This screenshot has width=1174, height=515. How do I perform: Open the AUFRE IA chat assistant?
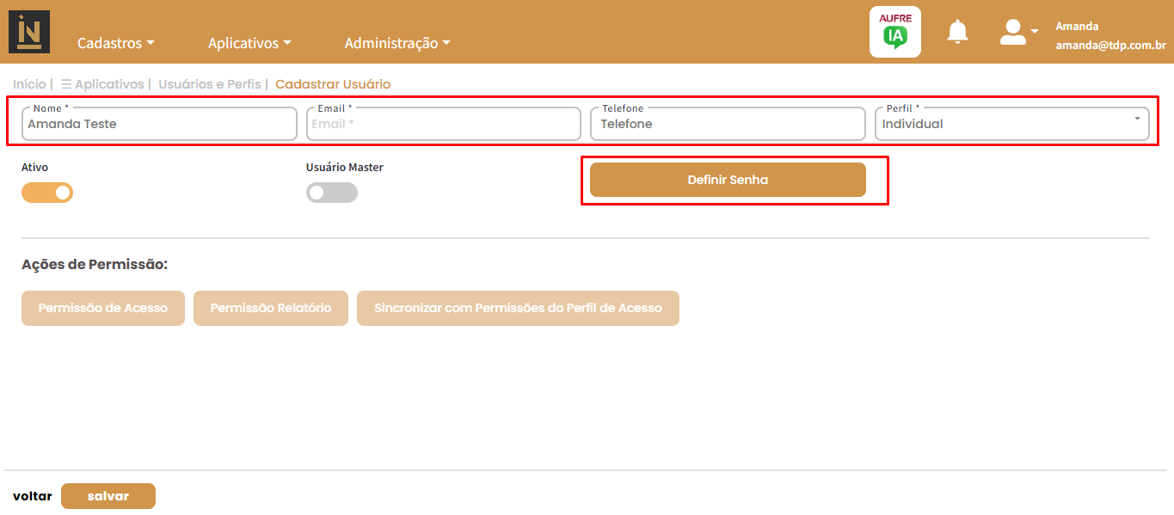(894, 32)
